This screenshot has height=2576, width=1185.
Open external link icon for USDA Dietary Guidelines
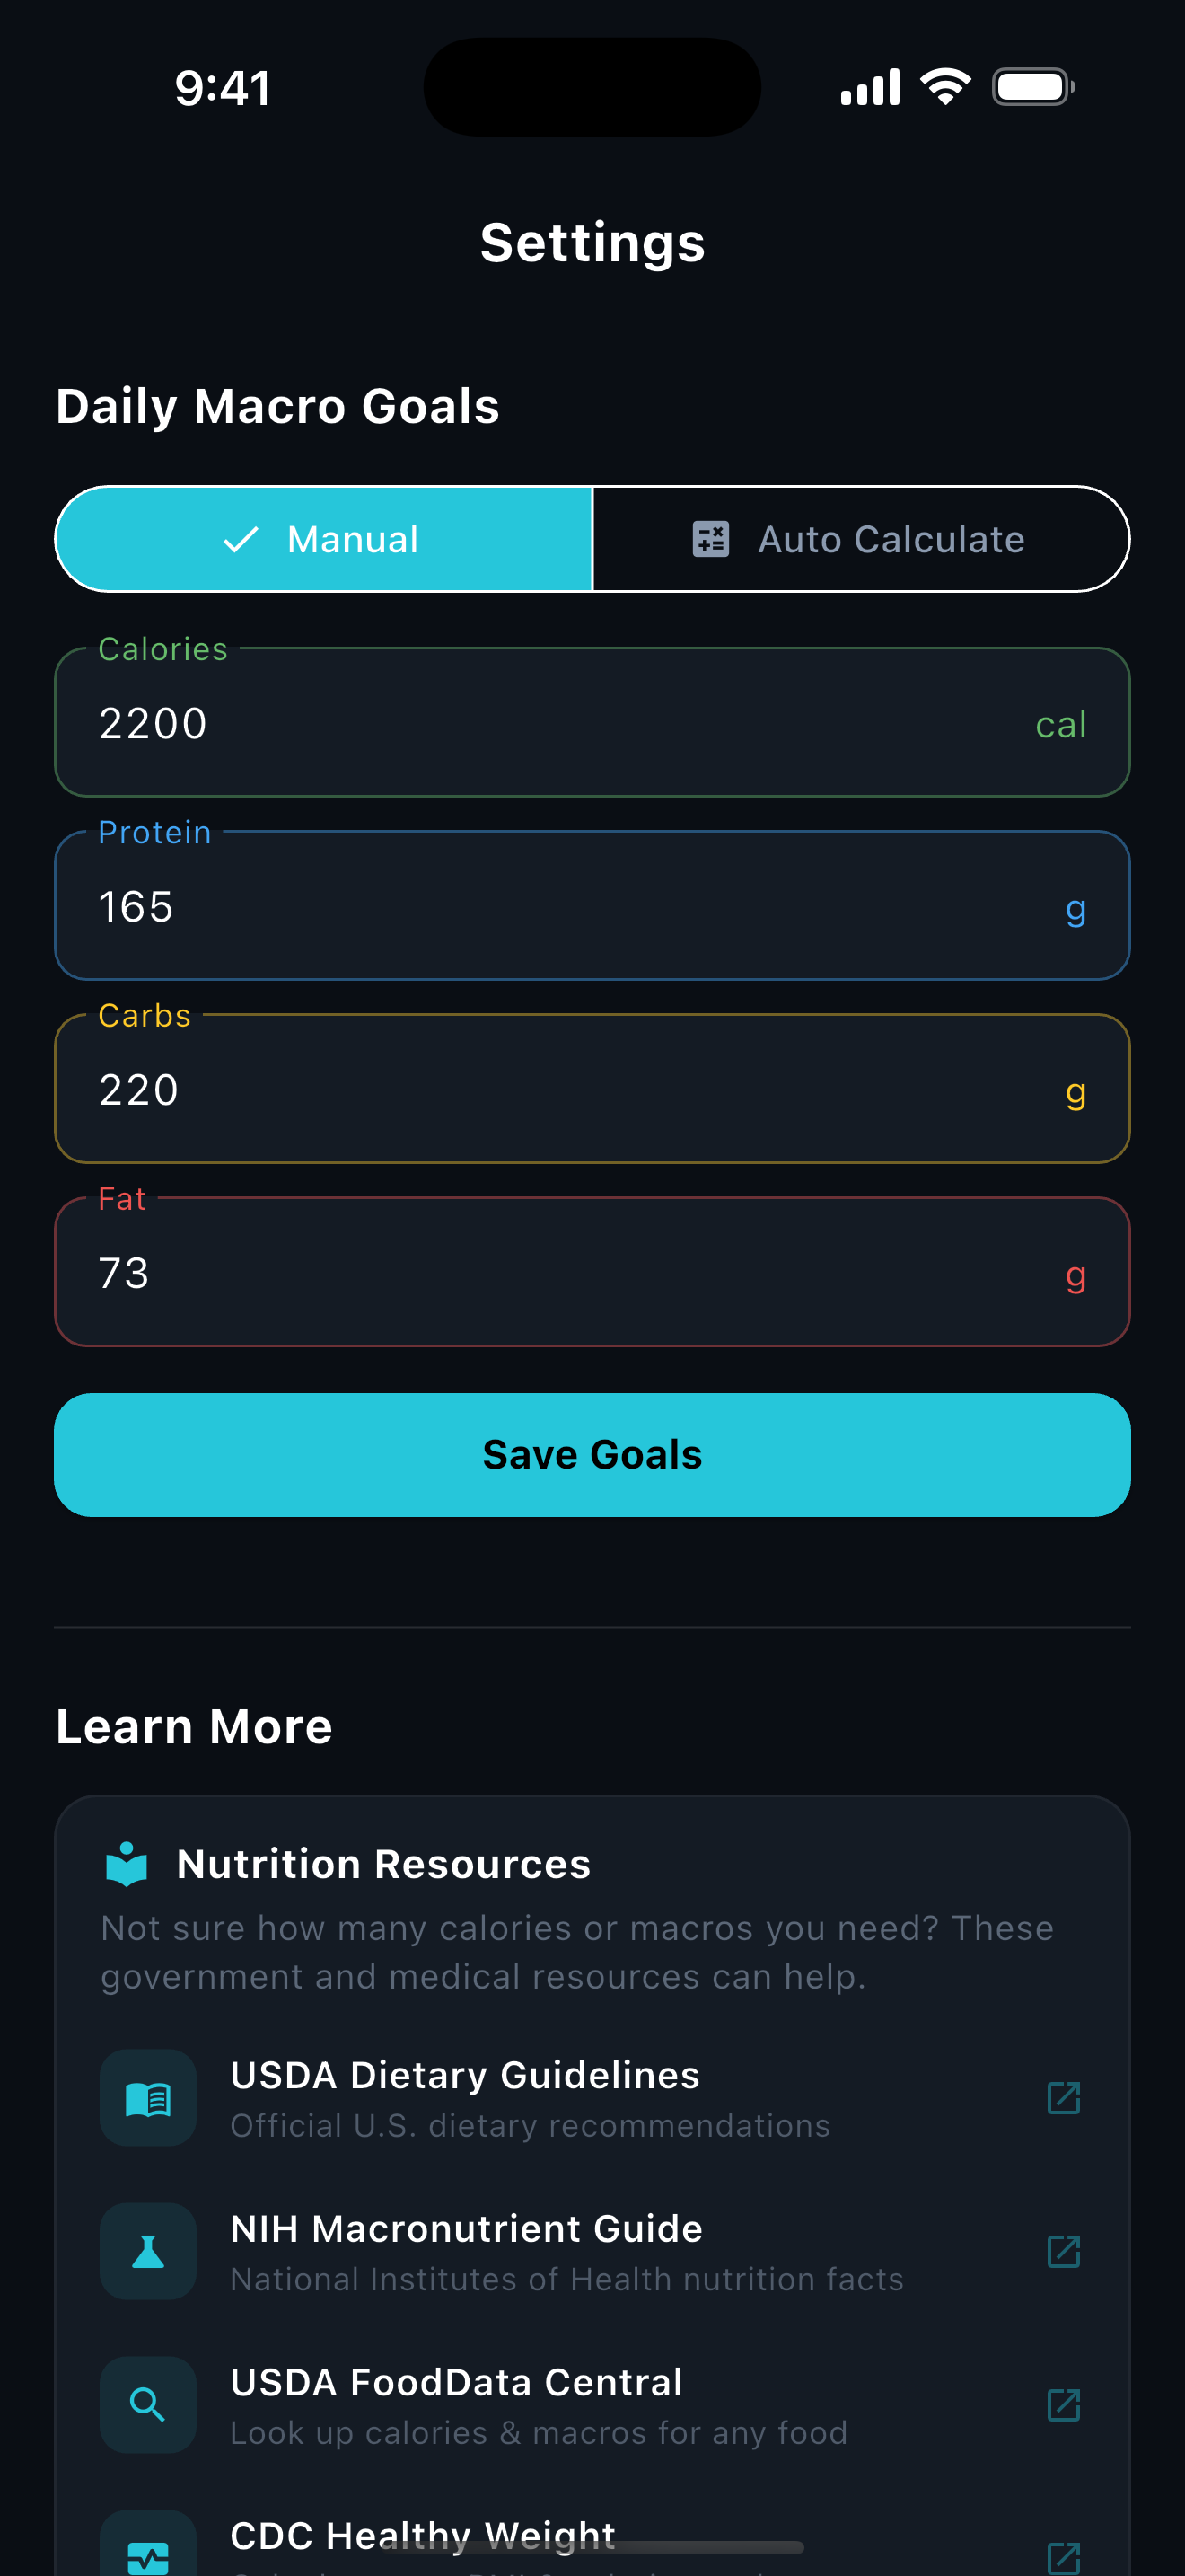click(x=1063, y=2098)
